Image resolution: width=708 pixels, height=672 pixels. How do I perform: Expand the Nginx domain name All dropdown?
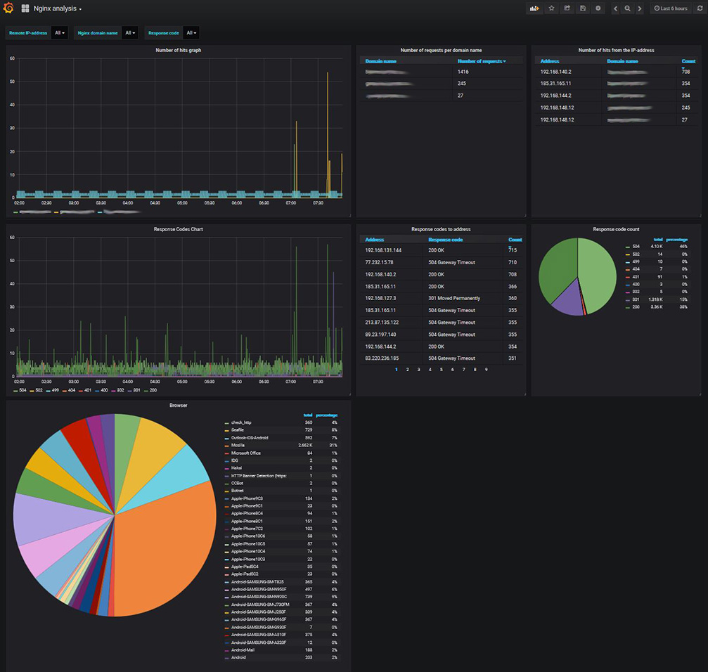(130, 33)
